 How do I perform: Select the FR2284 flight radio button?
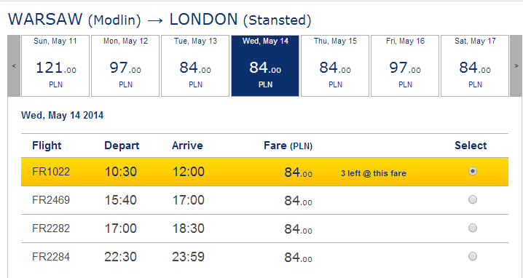pos(472,256)
